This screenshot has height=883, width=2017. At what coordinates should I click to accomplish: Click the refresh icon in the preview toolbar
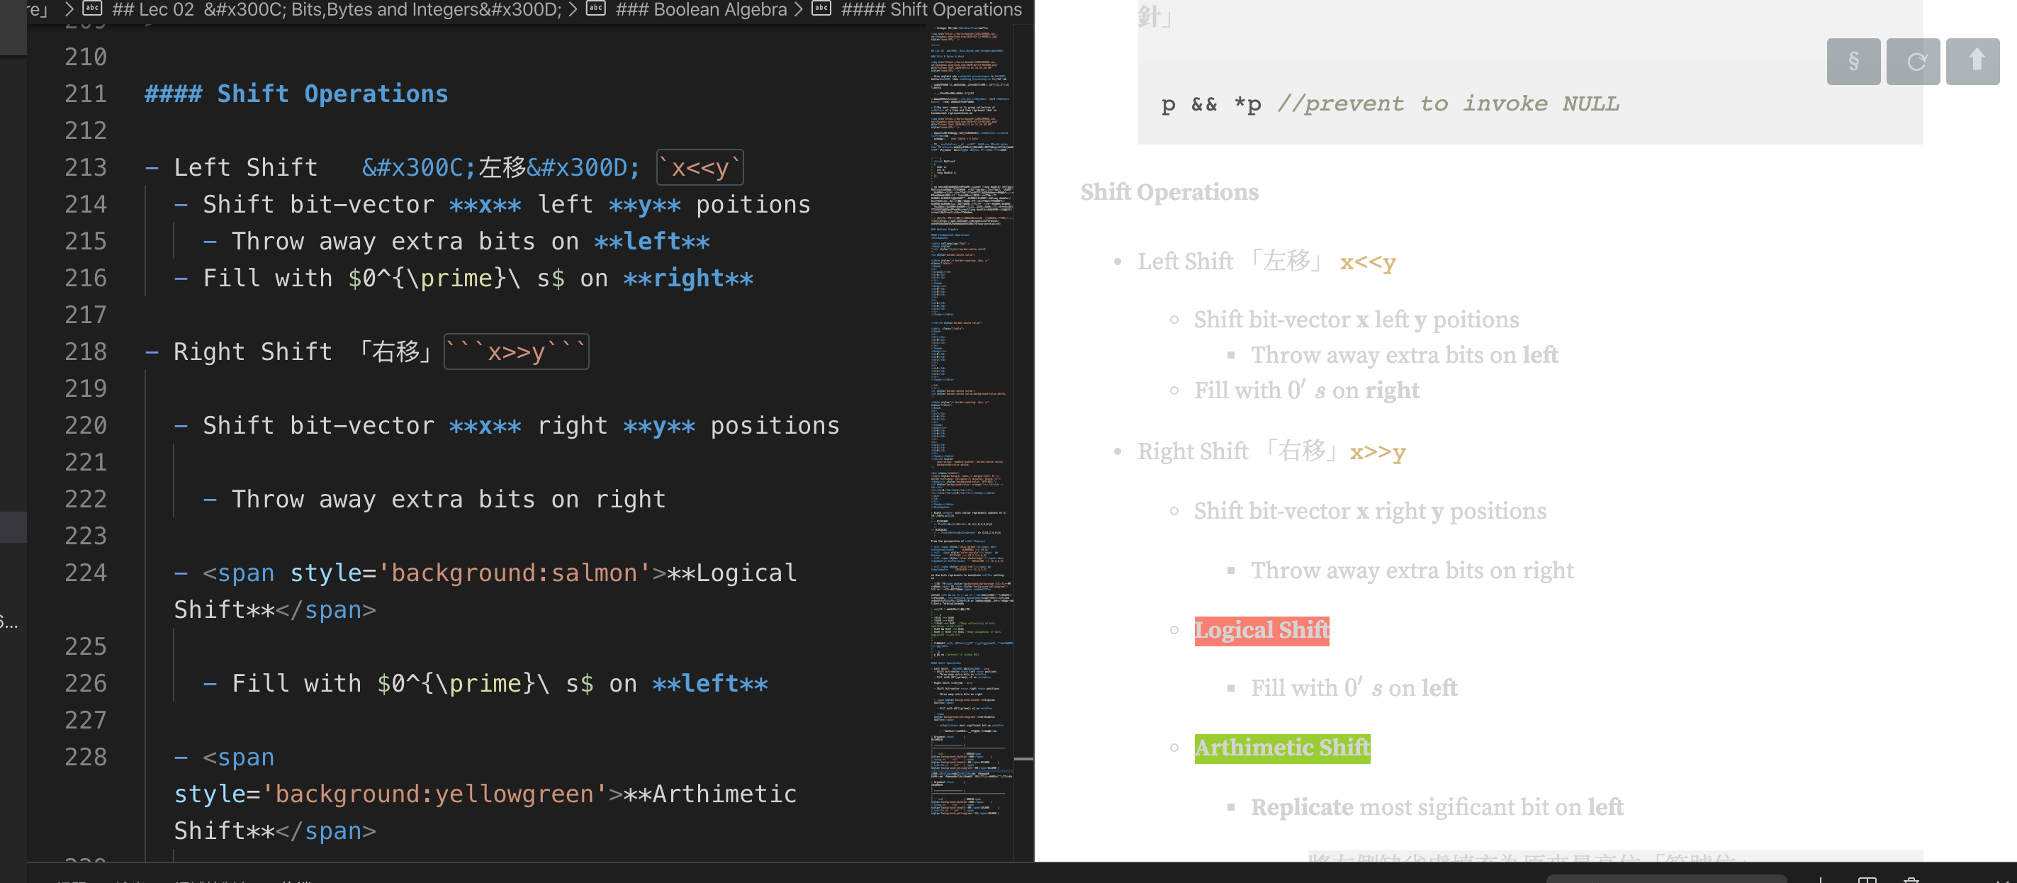(1913, 61)
